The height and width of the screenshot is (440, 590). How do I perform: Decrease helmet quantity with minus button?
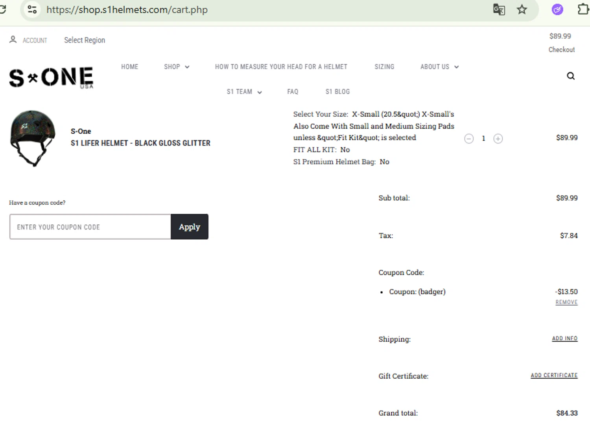point(469,139)
